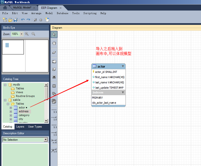Click the zoom in magnifier icon
Screen dimensions: 201x166
coord(27,34)
